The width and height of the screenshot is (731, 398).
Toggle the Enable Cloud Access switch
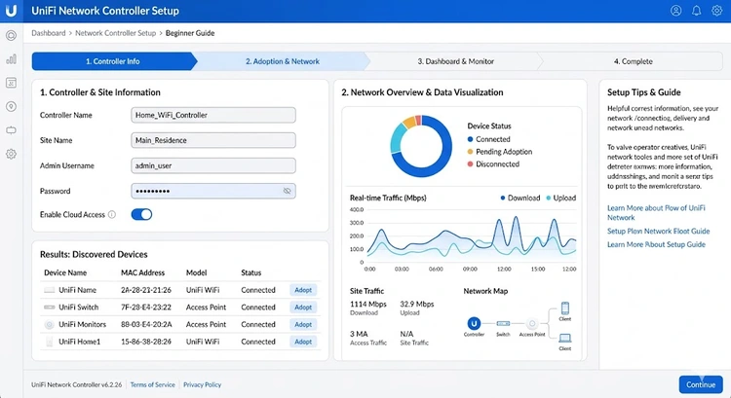pos(141,215)
